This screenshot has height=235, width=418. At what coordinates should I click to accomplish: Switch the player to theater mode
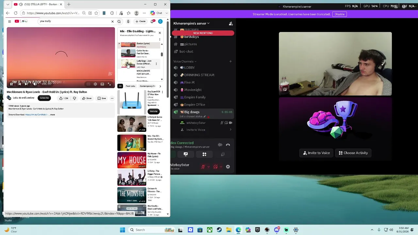tap(102, 84)
